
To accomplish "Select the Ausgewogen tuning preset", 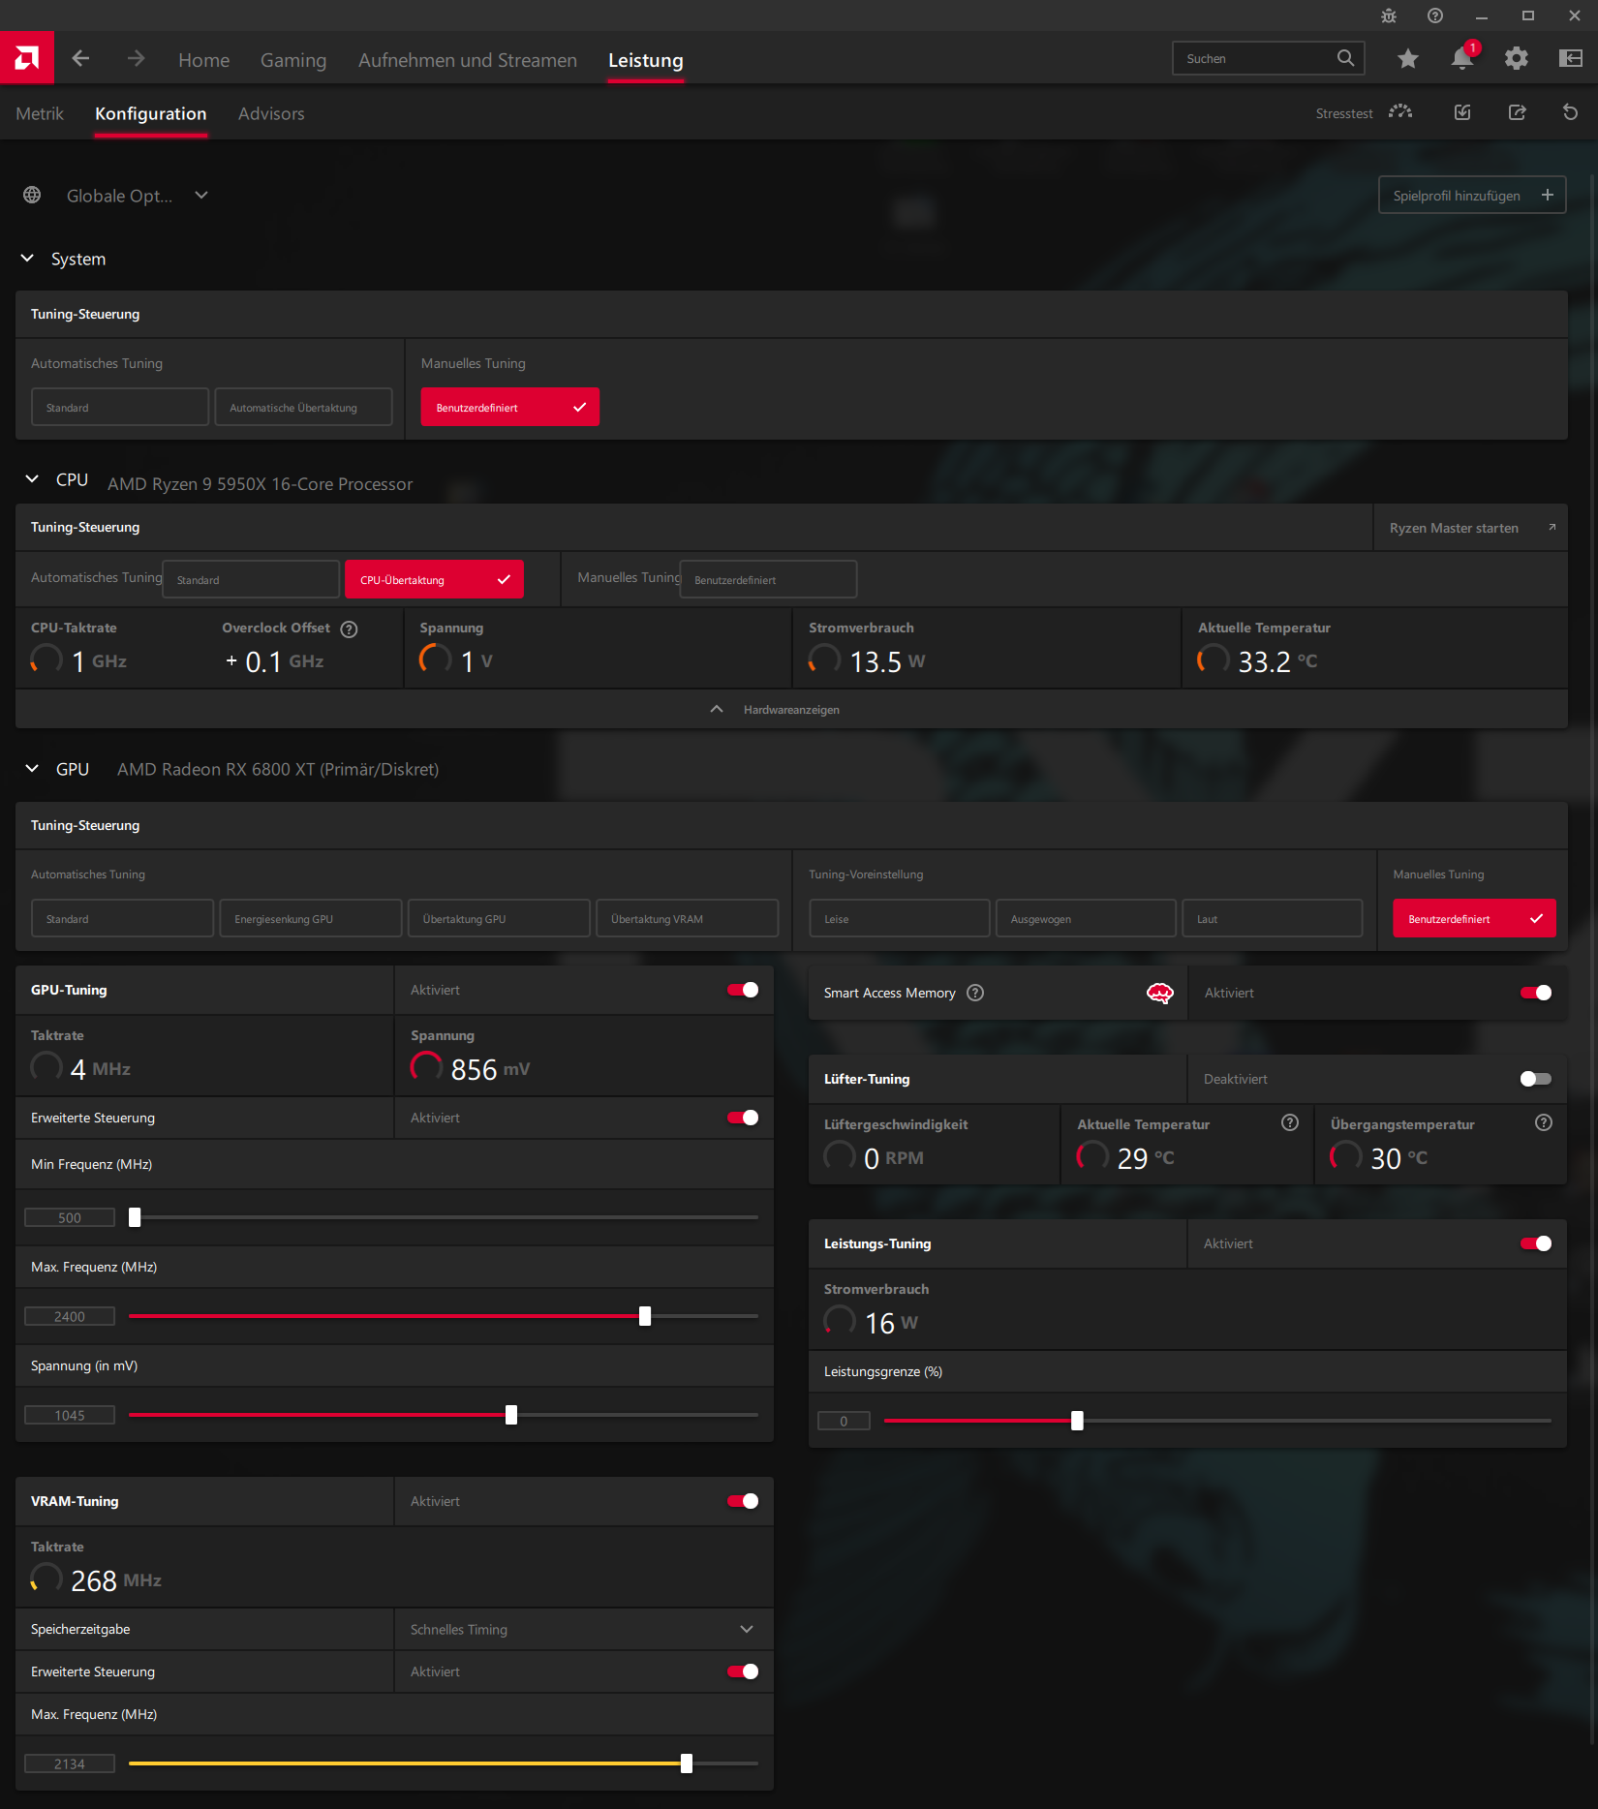I will (x=1086, y=918).
